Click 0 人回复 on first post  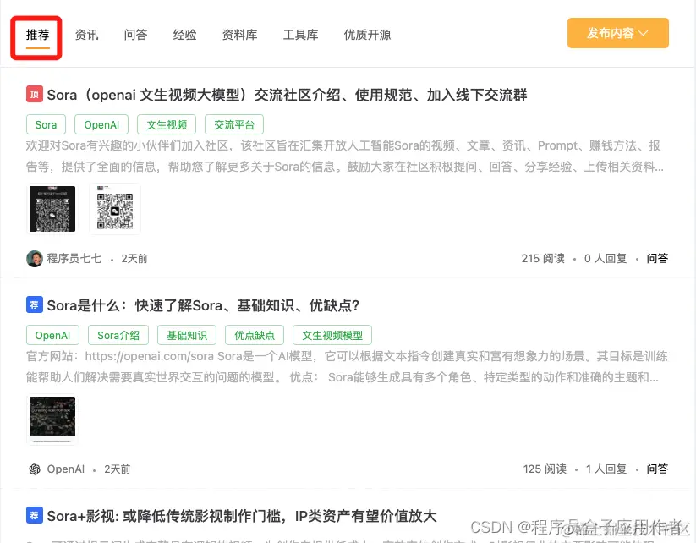[x=606, y=259]
